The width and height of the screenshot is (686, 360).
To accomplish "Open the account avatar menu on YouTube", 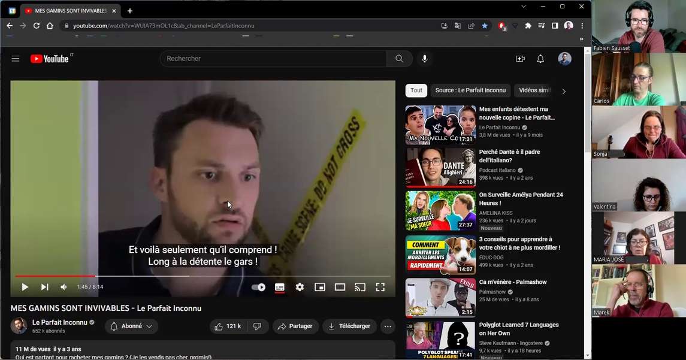I will [x=564, y=59].
